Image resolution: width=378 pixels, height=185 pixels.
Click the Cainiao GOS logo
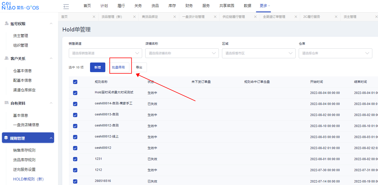pyautogui.click(x=20, y=6)
